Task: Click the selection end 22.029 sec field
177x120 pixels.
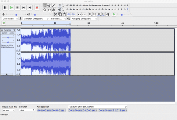Action: [x=113, y=110]
